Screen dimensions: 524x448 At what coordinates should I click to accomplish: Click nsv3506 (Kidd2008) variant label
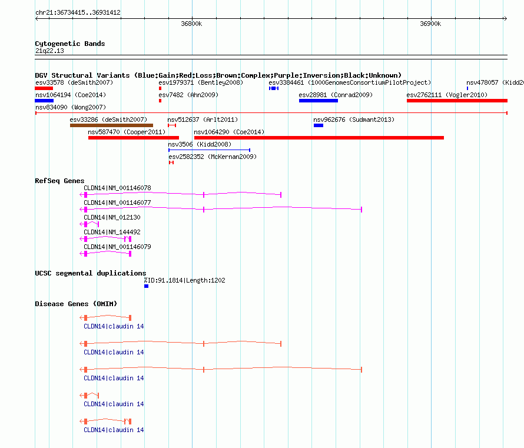200,144
